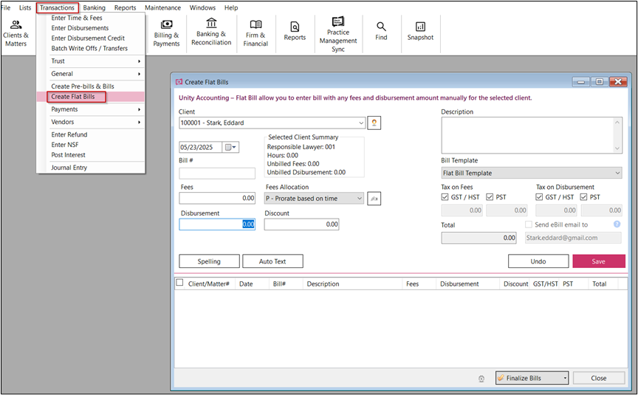
Task: Open the Banking menu
Action: 94,7
